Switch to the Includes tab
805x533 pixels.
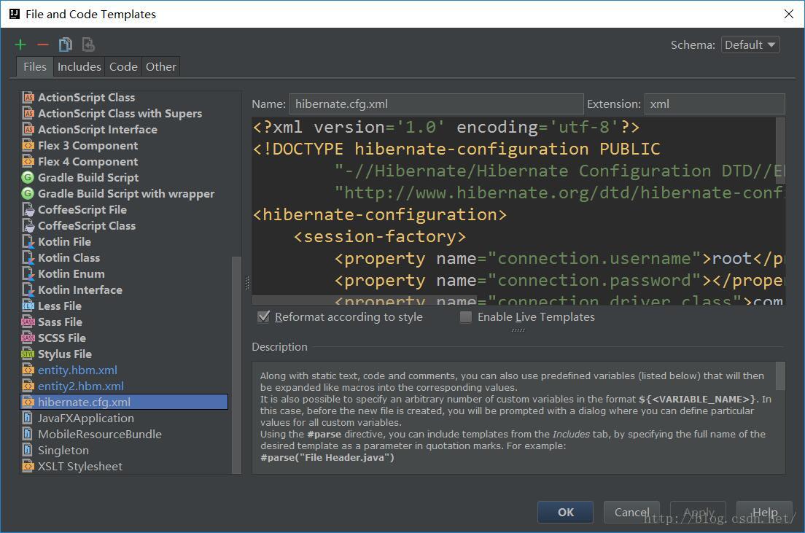point(79,67)
